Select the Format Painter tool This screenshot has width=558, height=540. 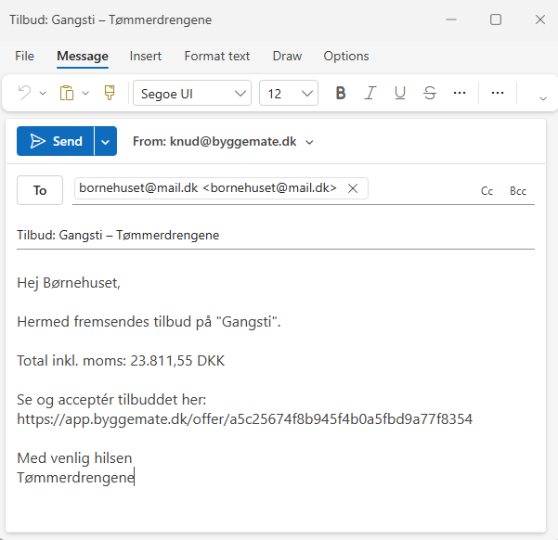coord(110,93)
